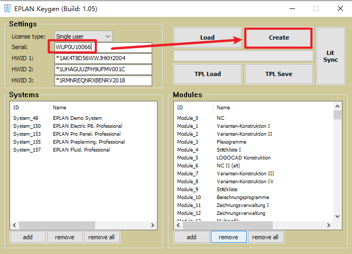
Task: Select the Module_9 row
Action: pos(254,190)
